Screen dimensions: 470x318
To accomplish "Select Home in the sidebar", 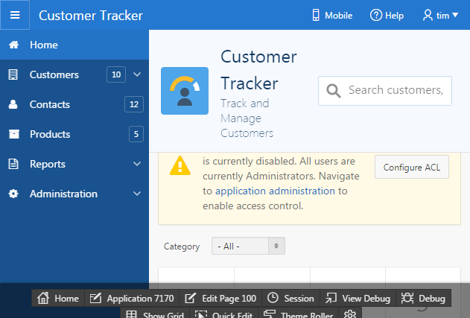I will coord(43,45).
